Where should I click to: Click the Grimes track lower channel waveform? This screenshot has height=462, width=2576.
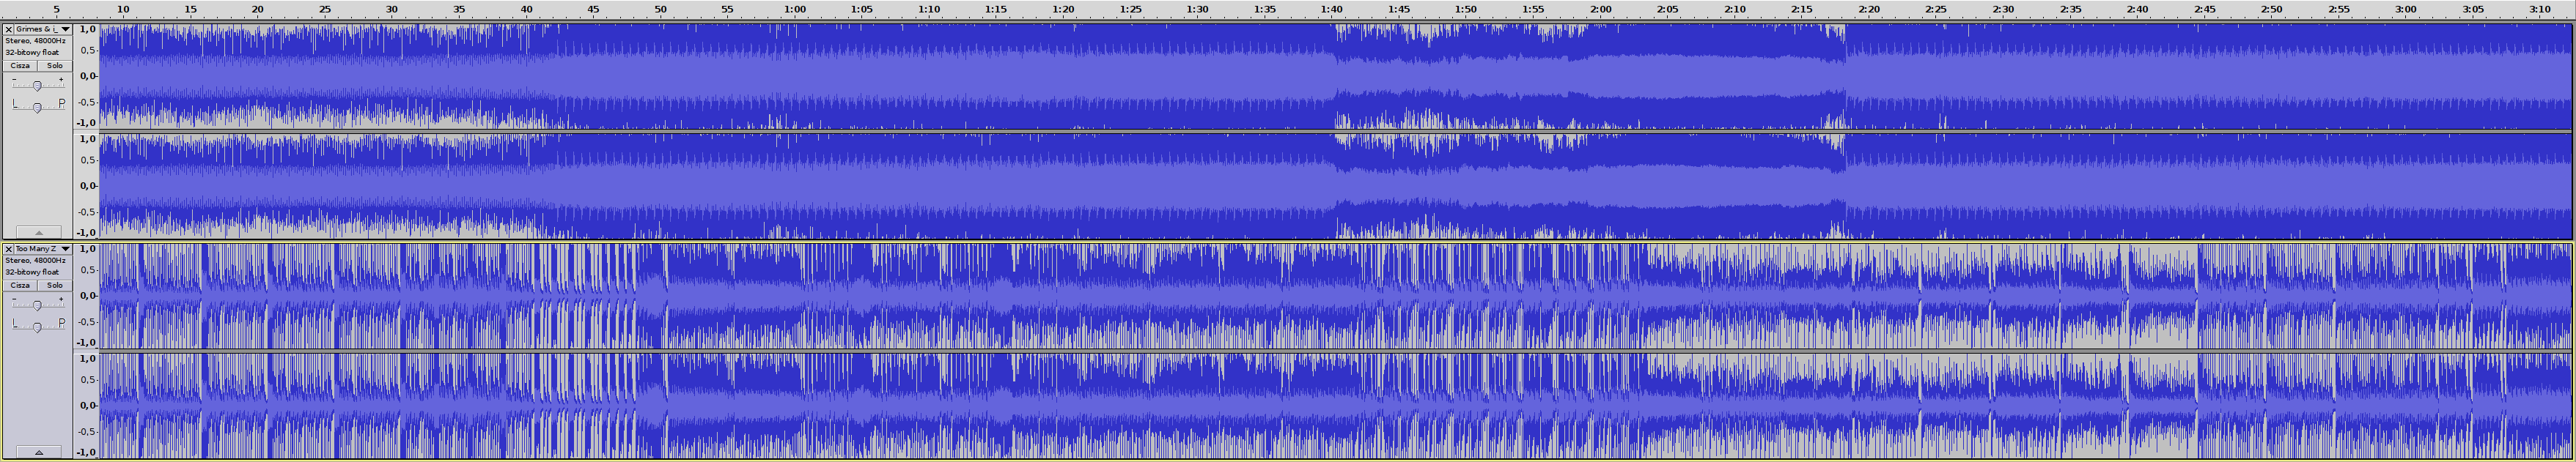coord(1336,185)
